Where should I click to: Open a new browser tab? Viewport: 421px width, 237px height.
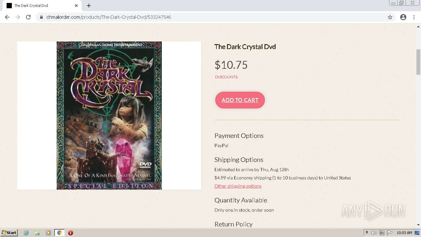tap(89, 6)
